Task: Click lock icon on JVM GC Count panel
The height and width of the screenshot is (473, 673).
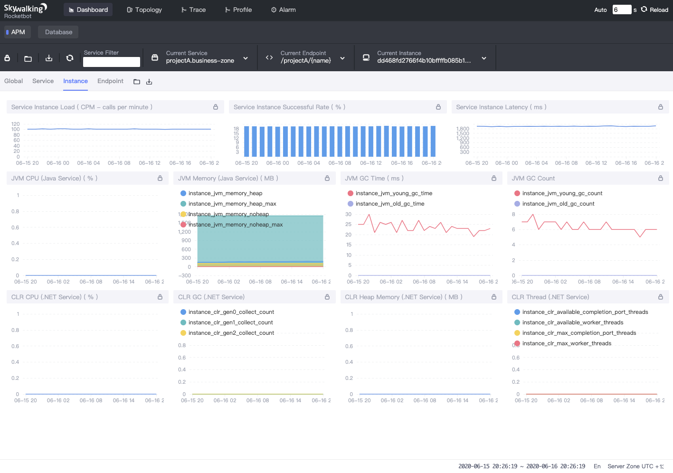Action: (x=661, y=178)
